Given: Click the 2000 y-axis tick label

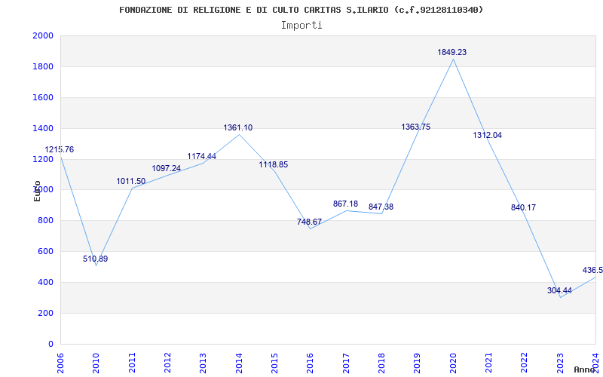Looking at the screenshot, I should click(43, 35).
